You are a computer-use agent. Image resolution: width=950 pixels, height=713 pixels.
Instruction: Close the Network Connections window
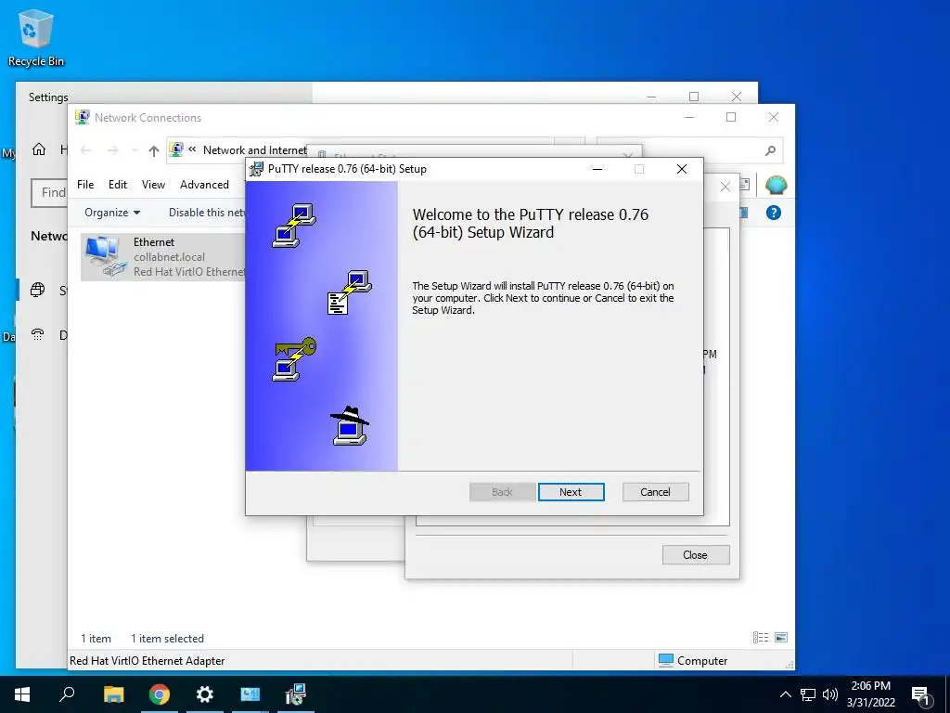click(774, 117)
